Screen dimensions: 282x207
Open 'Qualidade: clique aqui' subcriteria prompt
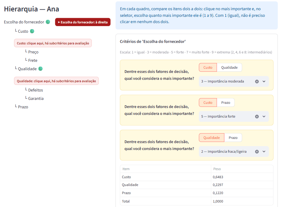pyautogui.click(x=56, y=81)
